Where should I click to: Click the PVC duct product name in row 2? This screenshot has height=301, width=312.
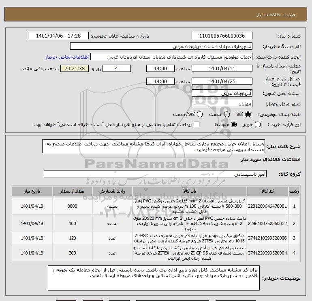click(x=190, y=223)
